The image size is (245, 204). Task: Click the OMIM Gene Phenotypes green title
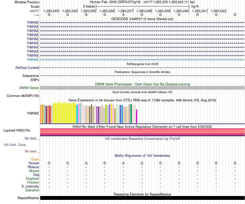click(143, 84)
